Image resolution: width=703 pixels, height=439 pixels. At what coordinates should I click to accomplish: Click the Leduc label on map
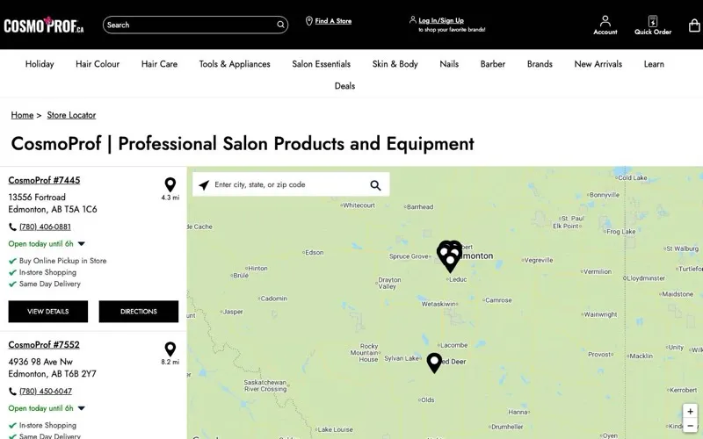[x=458, y=279]
